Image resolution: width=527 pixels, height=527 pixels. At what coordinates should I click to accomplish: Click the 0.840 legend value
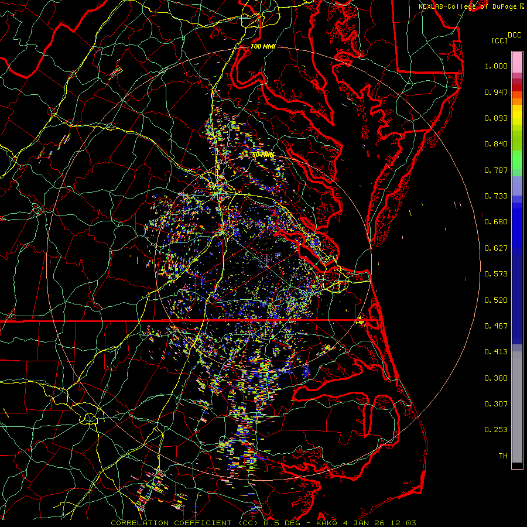496,144
